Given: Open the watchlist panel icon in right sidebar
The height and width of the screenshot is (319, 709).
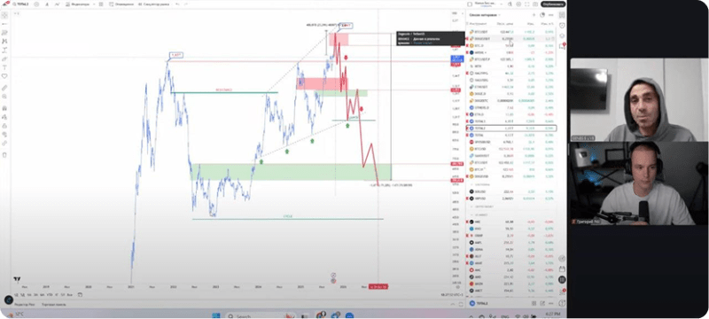Looking at the screenshot, I should pyautogui.click(x=562, y=15).
